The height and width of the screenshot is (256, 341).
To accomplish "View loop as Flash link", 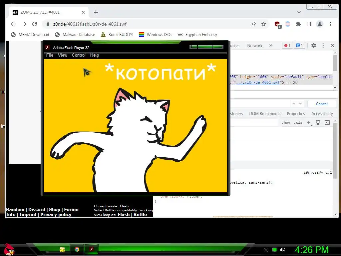I will coord(124,214).
